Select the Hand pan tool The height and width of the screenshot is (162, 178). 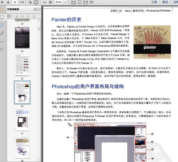pos(36,2)
